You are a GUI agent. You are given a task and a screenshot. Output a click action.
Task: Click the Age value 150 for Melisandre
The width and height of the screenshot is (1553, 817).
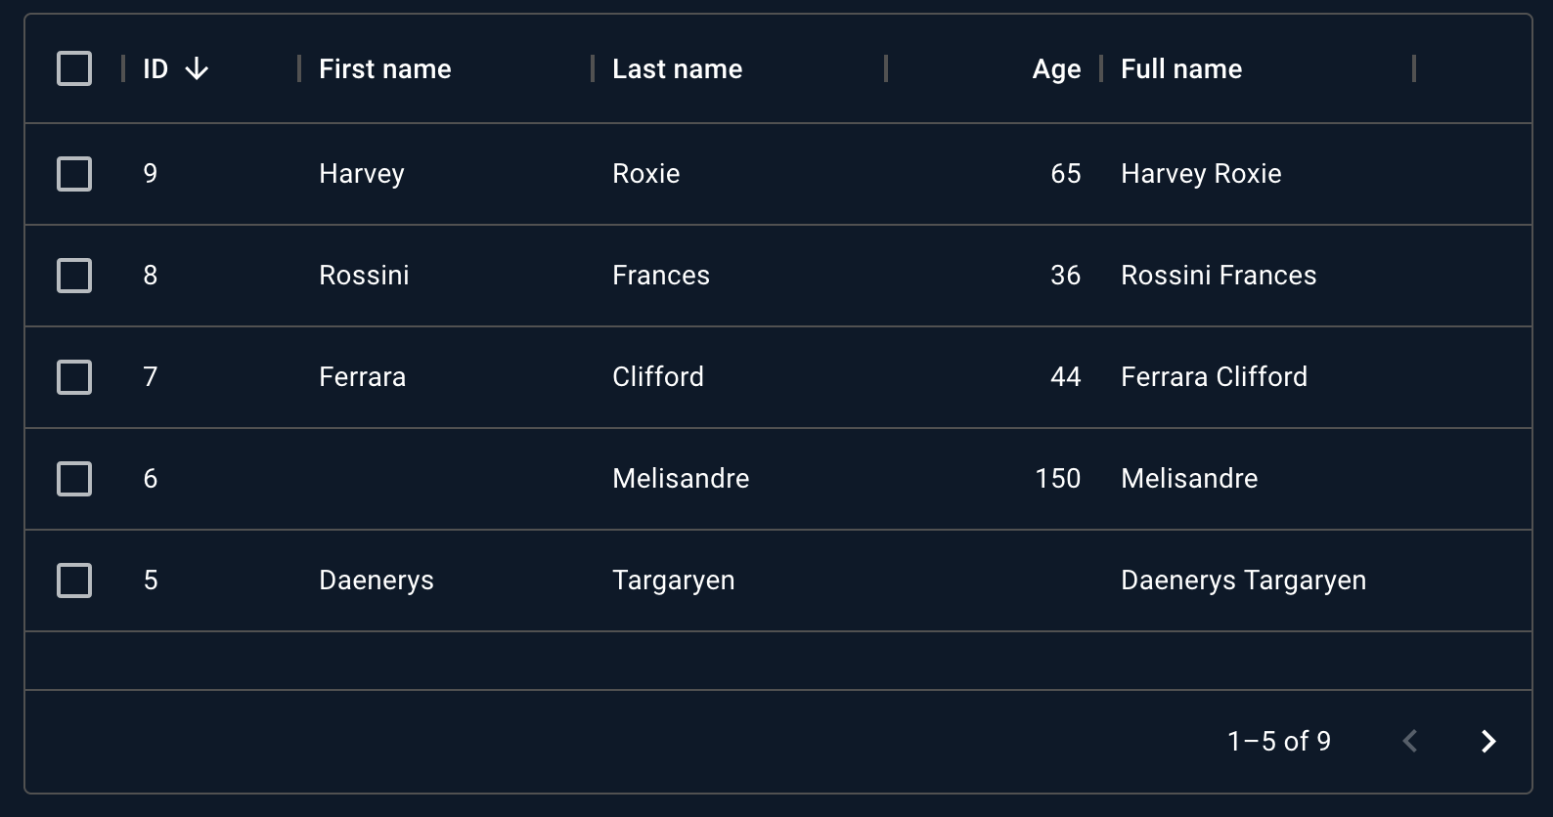click(x=1057, y=479)
